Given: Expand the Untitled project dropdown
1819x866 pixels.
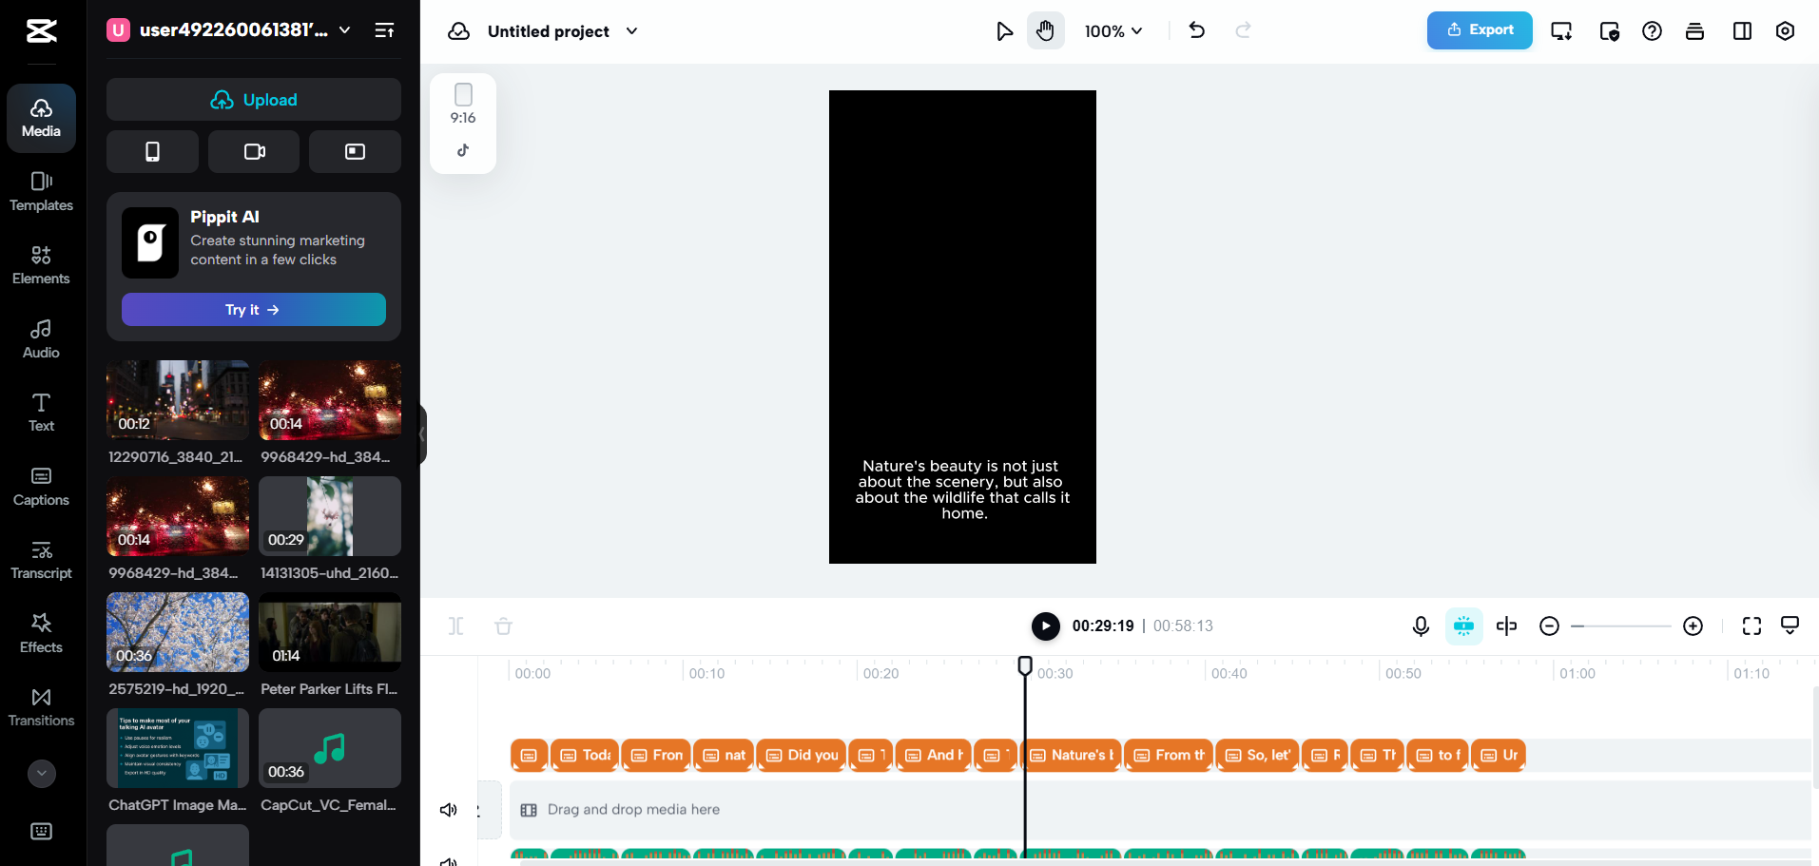Looking at the screenshot, I should (x=631, y=30).
